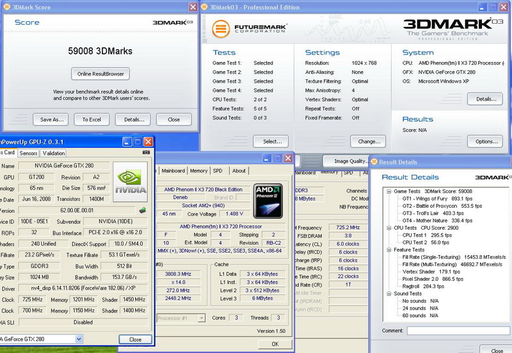The image size is (512, 353).
Task: Click Save As in 3DMark Score
Action: pos(51,120)
